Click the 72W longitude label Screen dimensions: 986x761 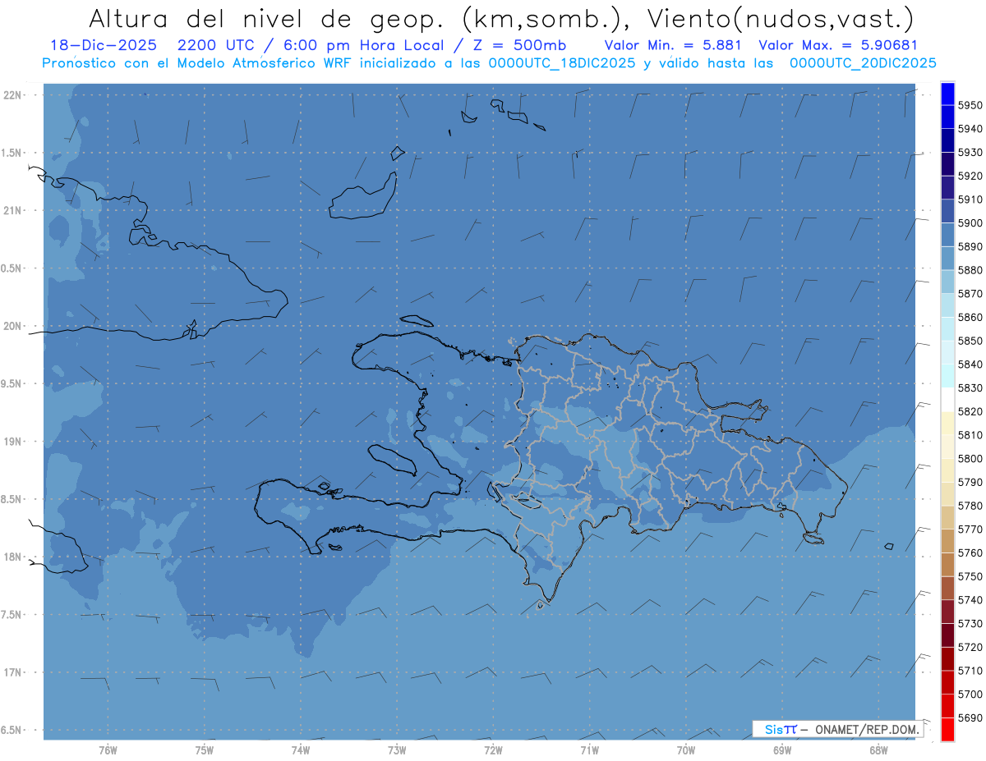tap(494, 750)
